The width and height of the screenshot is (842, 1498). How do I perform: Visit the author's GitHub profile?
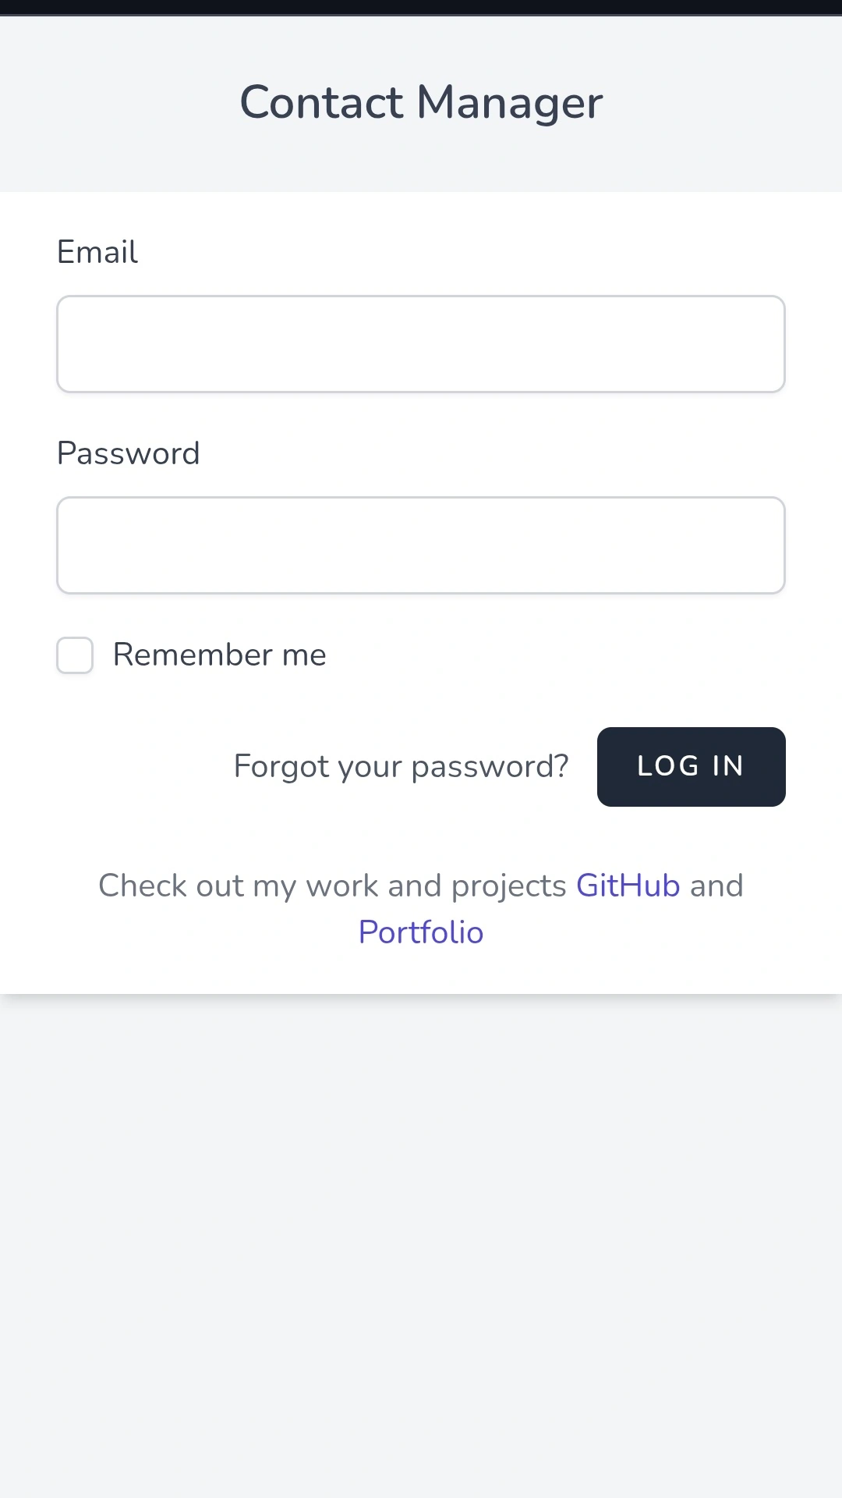(x=628, y=885)
